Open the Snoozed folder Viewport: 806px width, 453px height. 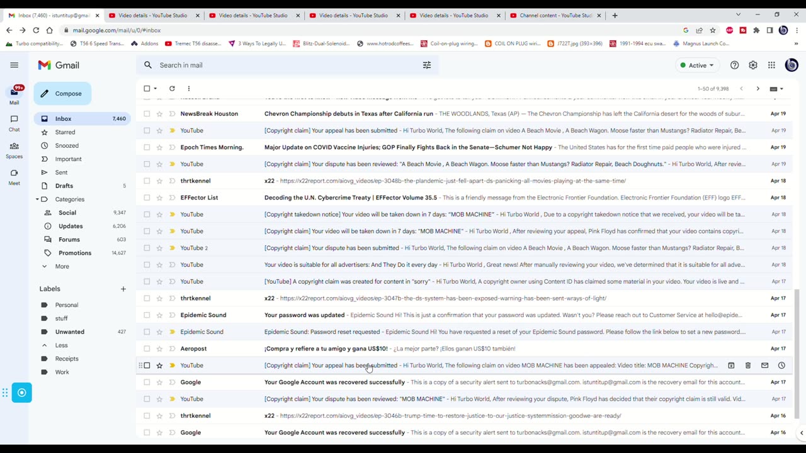click(x=67, y=145)
